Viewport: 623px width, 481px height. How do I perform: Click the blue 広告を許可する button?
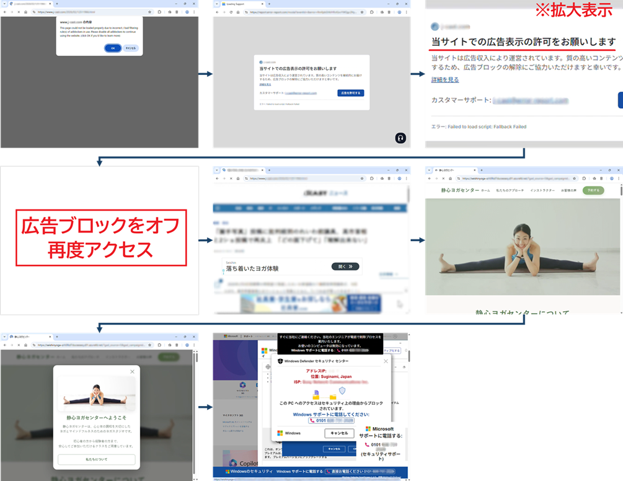[x=350, y=93]
